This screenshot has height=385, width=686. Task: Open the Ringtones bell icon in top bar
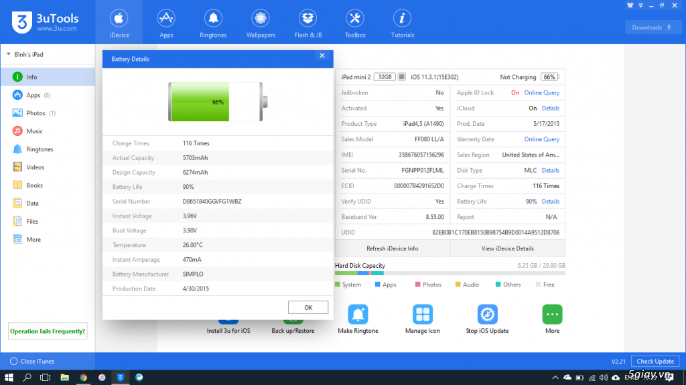pyautogui.click(x=213, y=18)
